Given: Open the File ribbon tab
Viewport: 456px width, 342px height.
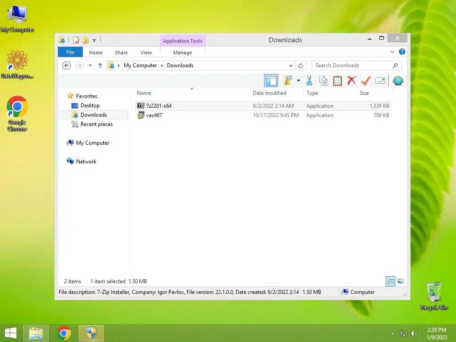Looking at the screenshot, I should [x=70, y=52].
